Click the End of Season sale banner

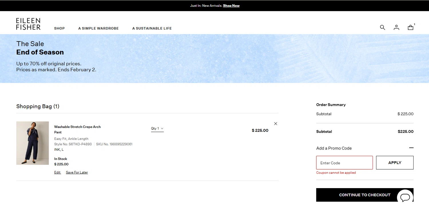click(x=214, y=59)
